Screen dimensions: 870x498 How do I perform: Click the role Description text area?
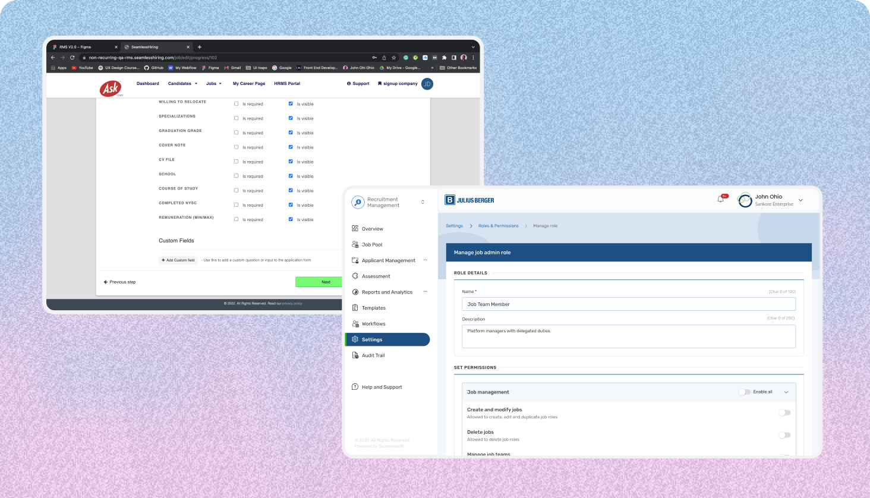pos(629,336)
